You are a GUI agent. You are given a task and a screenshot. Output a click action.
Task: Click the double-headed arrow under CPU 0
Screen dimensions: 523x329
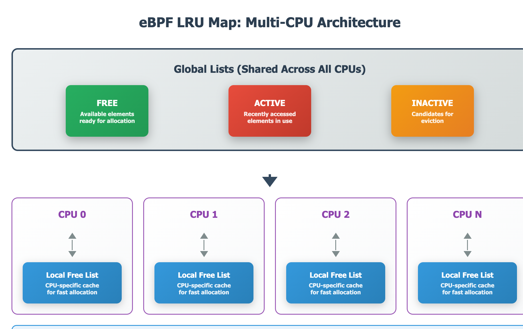(x=72, y=245)
